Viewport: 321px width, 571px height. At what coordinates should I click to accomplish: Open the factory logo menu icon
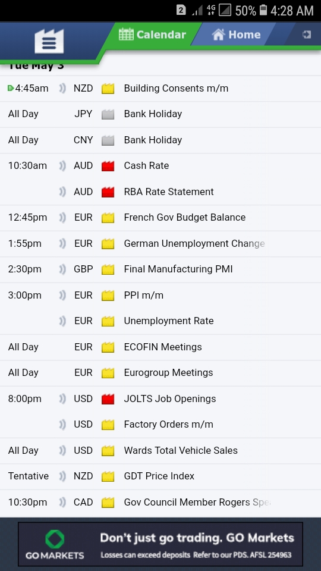pos(49,41)
